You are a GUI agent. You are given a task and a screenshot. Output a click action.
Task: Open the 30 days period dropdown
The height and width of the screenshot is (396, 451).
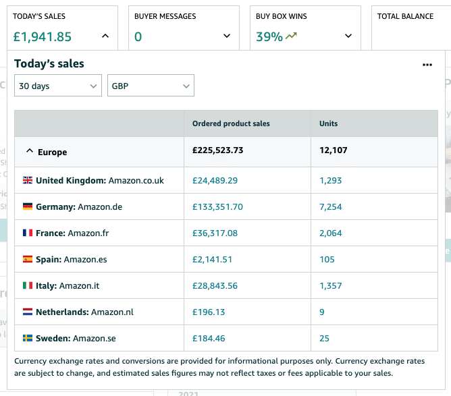pyautogui.click(x=58, y=86)
